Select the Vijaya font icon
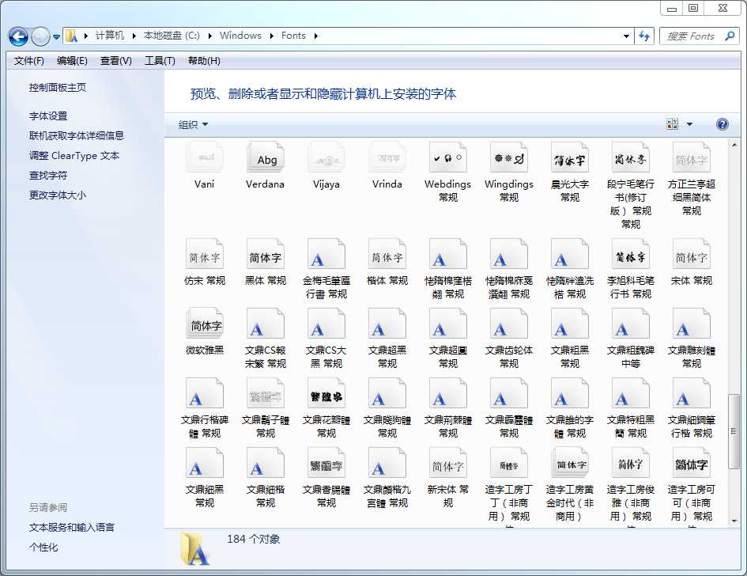This screenshot has height=576, width=747. click(x=326, y=157)
